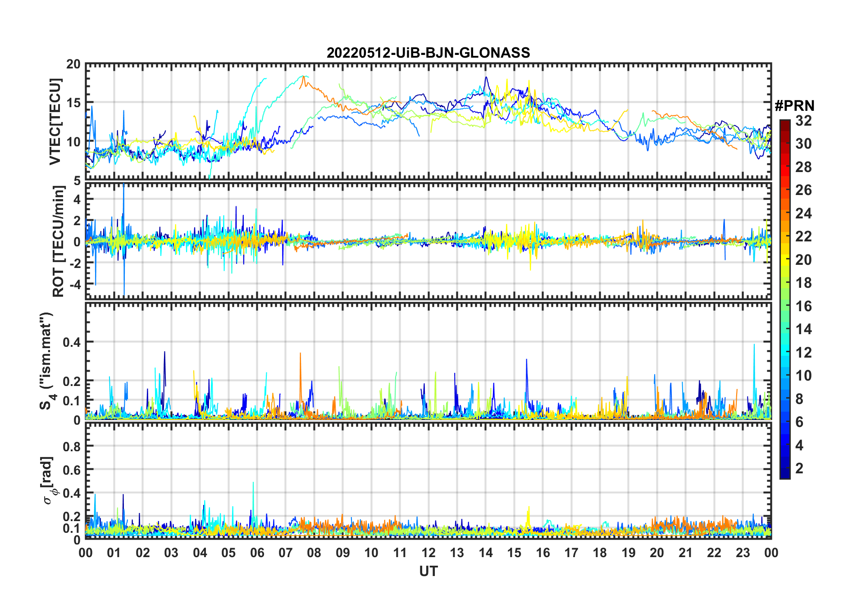The width and height of the screenshot is (857, 599).
Task: Click the σφ[rad] y-axis label
Action: click(x=48, y=481)
